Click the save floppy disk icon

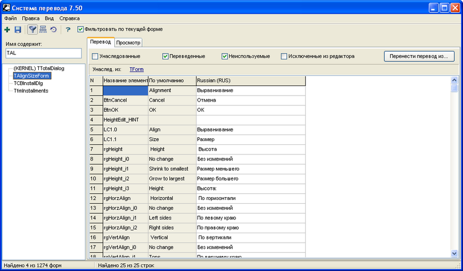coord(18,29)
